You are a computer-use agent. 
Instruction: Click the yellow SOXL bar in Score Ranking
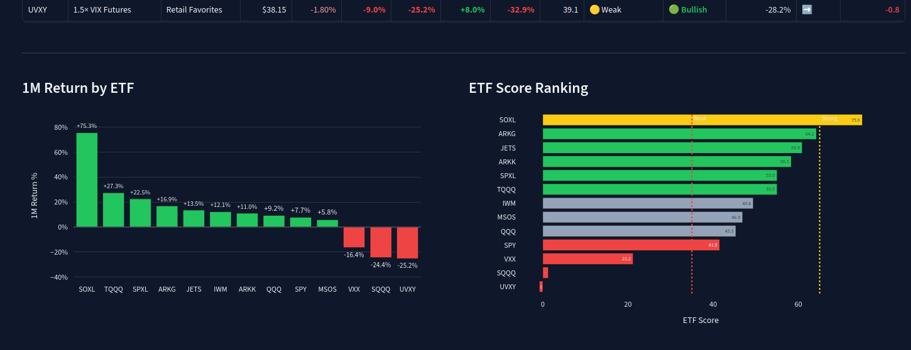(x=702, y=120)
